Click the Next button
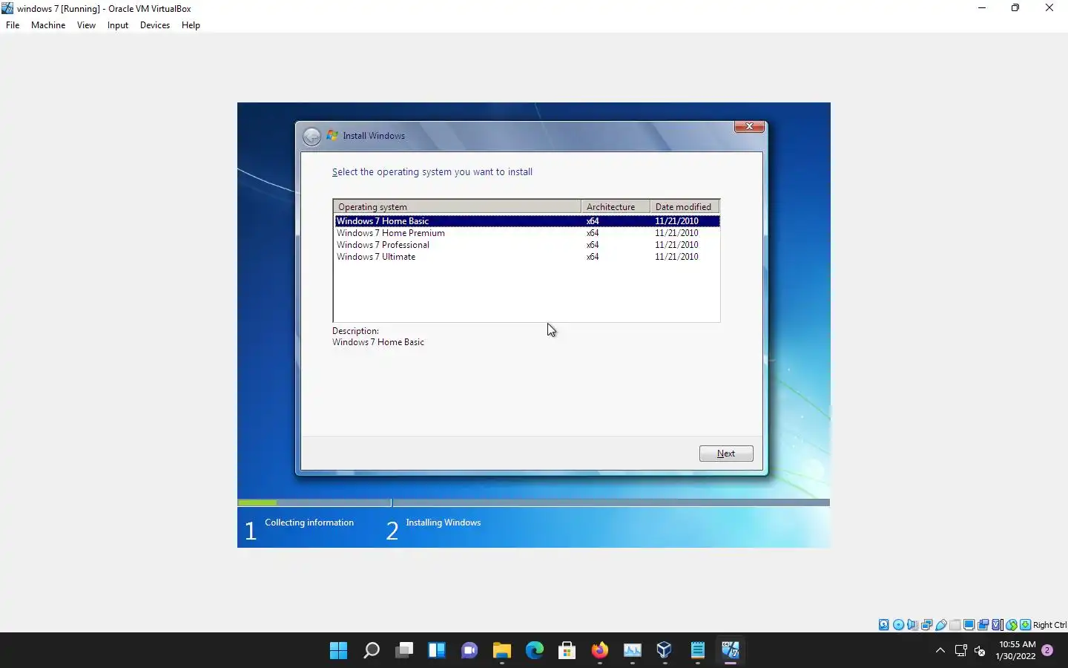The height and width of the screenshot is (668, 1068). point(726,453)
